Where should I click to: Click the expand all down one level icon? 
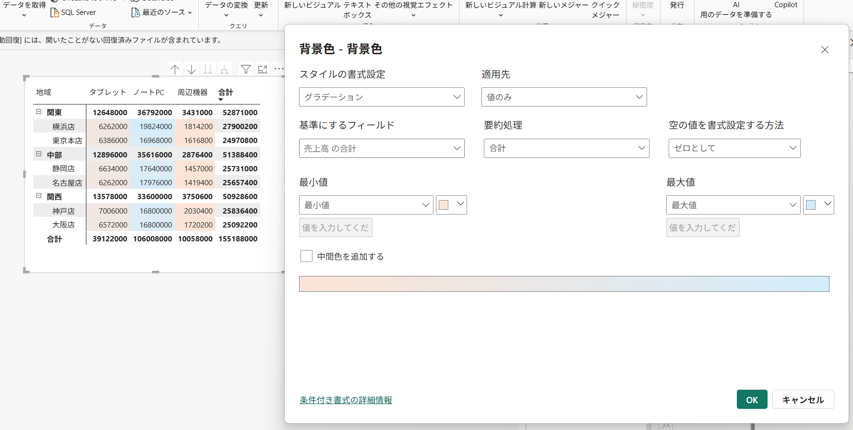[x=224, y=70]
